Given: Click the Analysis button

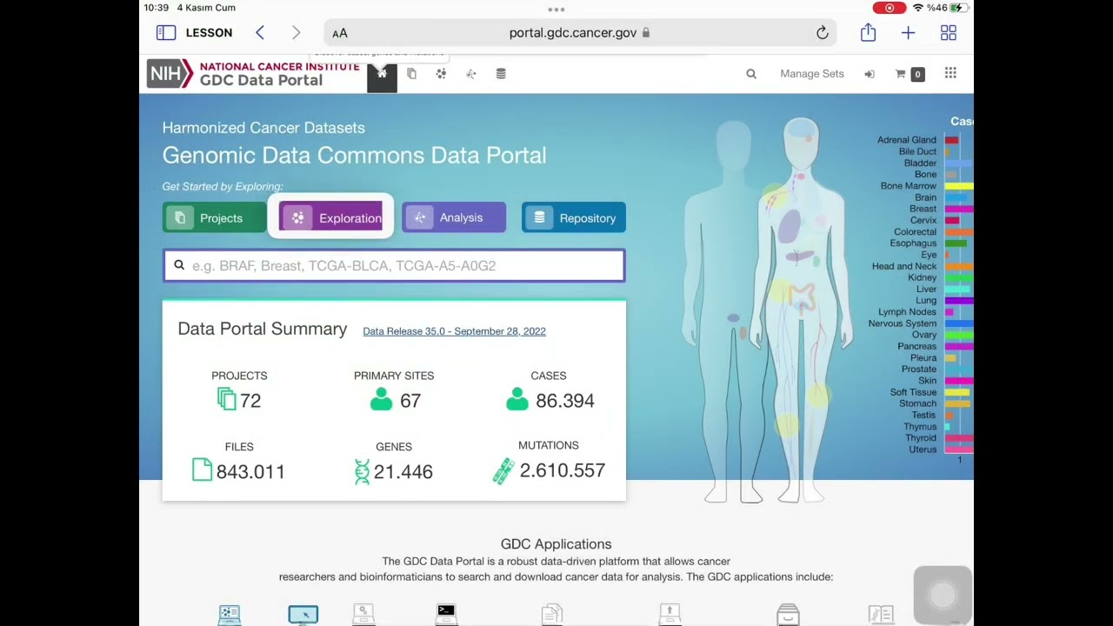Looking at the screenshot, I should [454, 217].
